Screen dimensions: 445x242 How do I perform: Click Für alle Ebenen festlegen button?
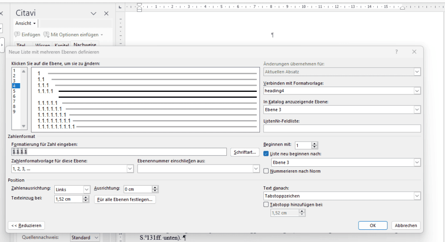coord(125,199)
